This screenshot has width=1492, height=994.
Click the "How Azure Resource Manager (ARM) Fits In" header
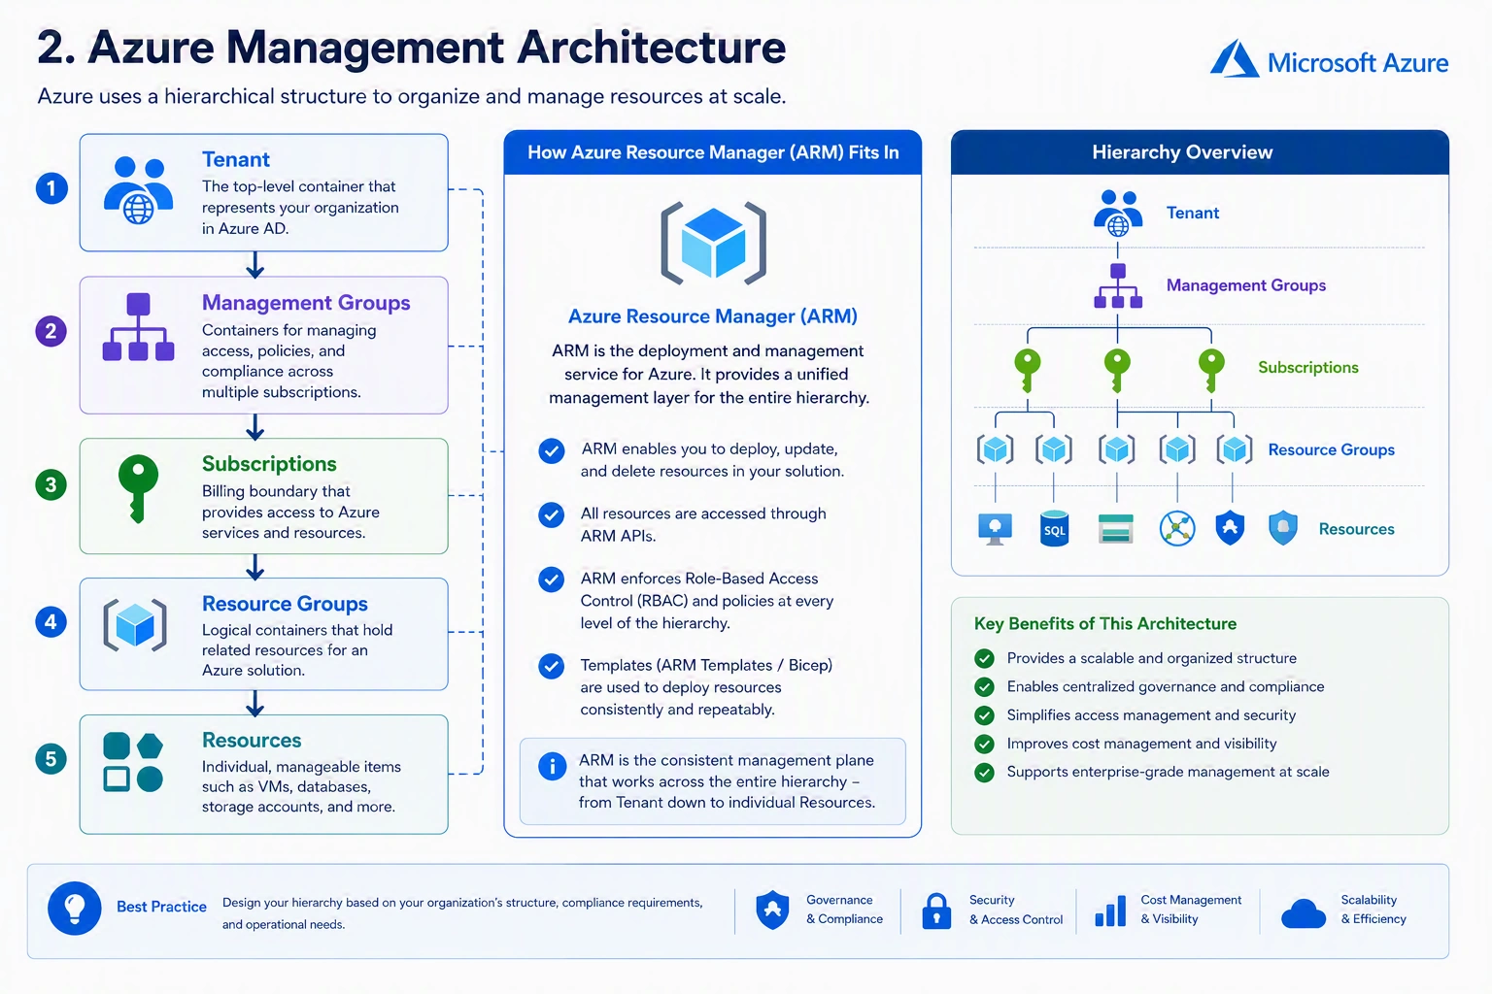[713, 152]
